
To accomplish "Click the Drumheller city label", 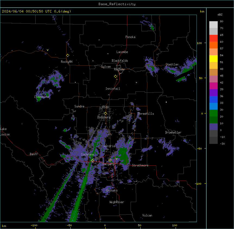I will click(173, 132).
